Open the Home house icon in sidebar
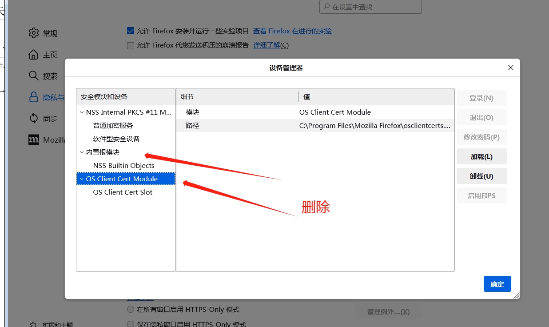The image size is (549, 327). pos(34,55)
